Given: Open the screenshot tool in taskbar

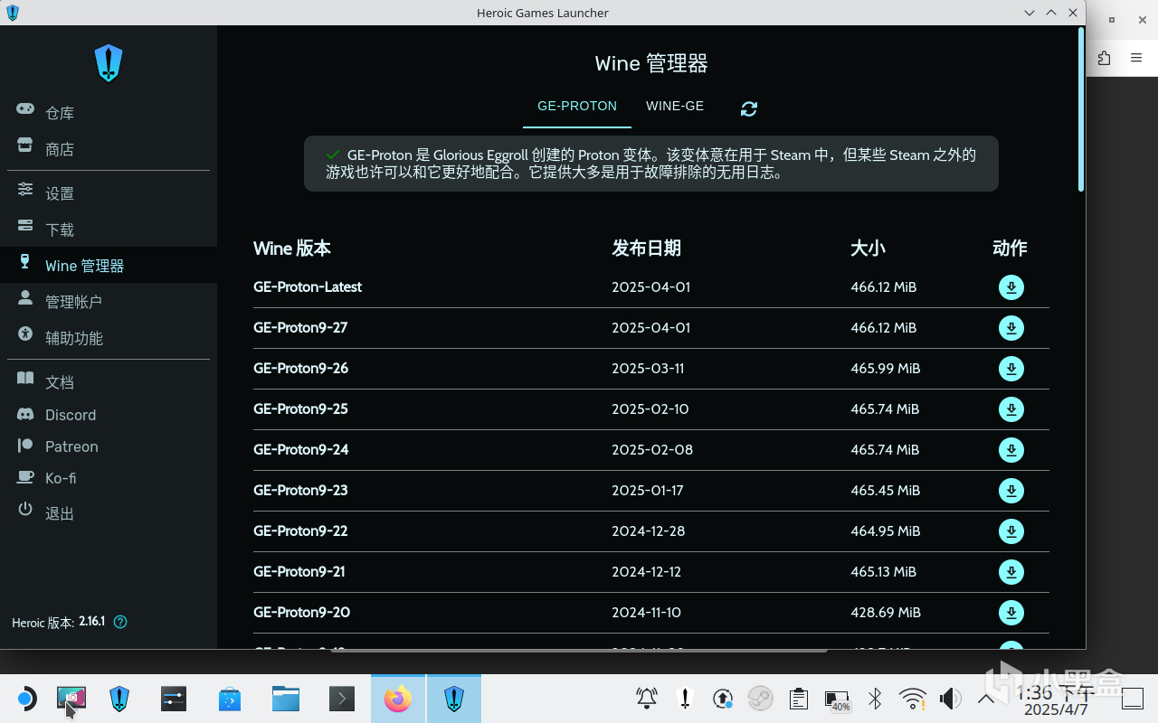Looking at the screenshot, I should (71, 699).
